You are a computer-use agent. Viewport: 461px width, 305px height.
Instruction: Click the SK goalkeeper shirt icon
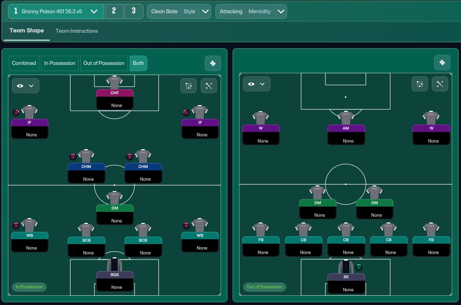(x=346, y=267)
